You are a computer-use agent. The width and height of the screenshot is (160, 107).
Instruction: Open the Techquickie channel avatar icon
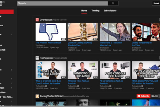[37, 58]
